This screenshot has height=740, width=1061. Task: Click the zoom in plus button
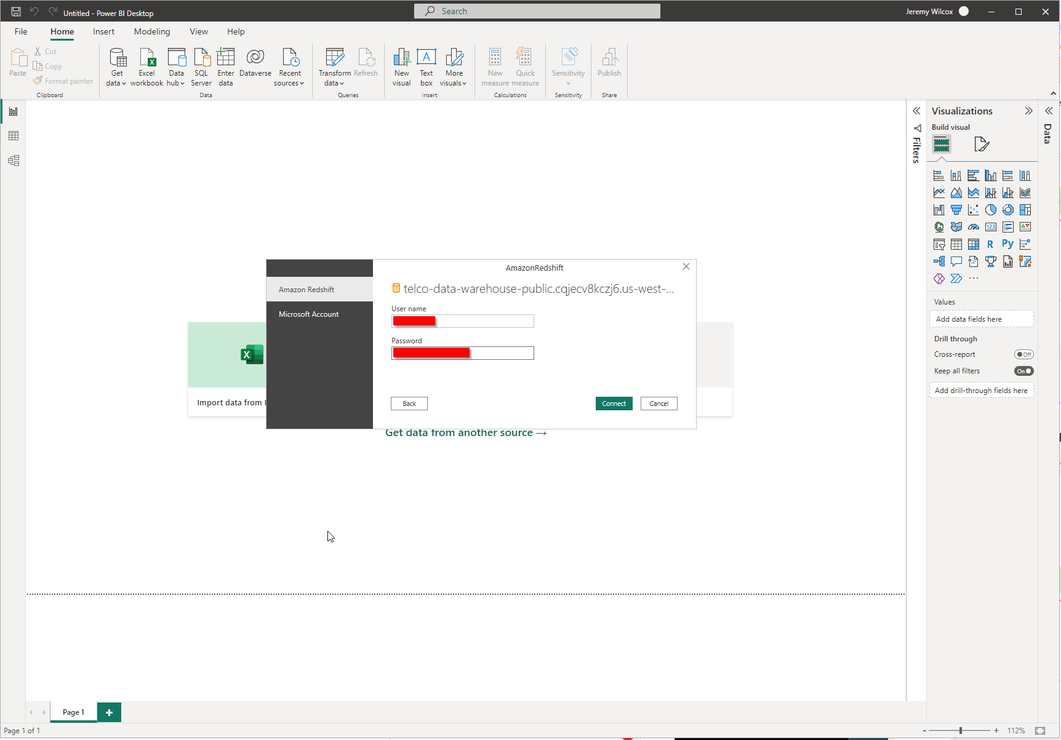[x=996, y=731]
